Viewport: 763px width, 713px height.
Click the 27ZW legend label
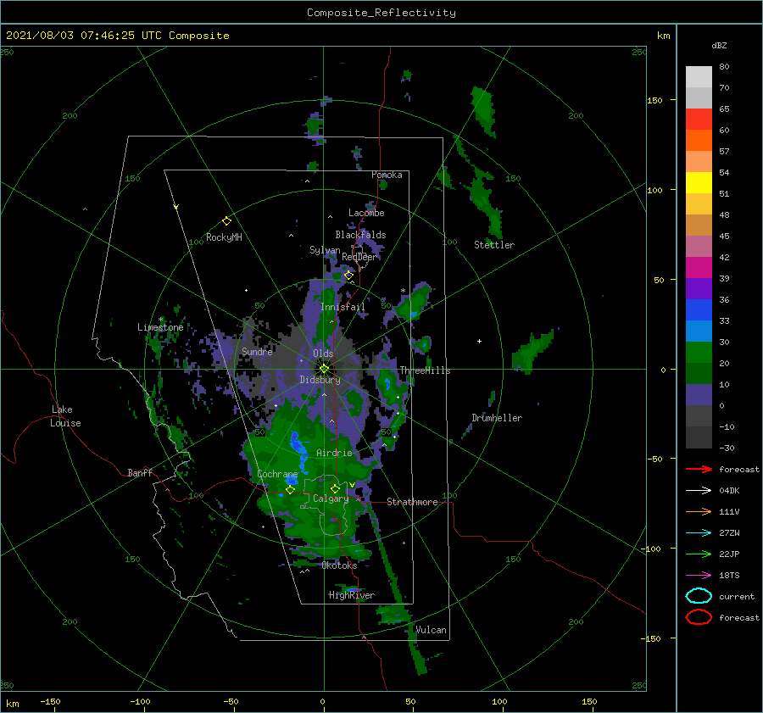click(x=729, y=533)
